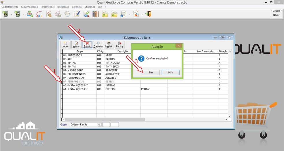Image resolution: width=284 pixels, height=151 pixels.
Task: Click the folder with up arrow icon
Action: click(x=105, y=14)
